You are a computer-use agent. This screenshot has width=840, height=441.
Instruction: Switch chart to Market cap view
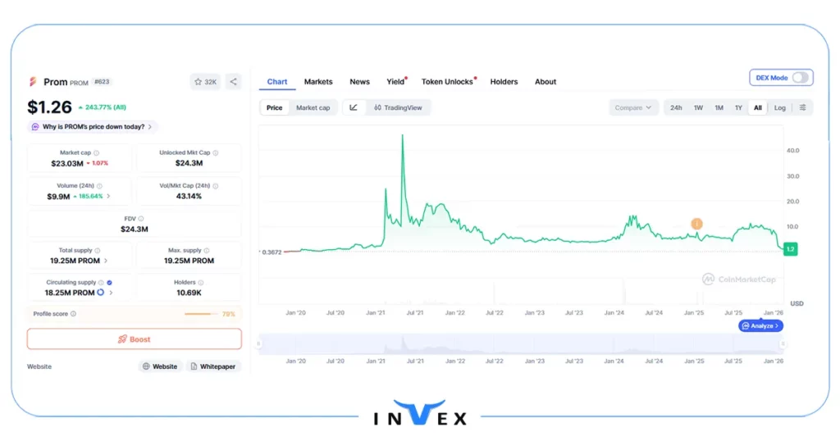coord(313,107)
